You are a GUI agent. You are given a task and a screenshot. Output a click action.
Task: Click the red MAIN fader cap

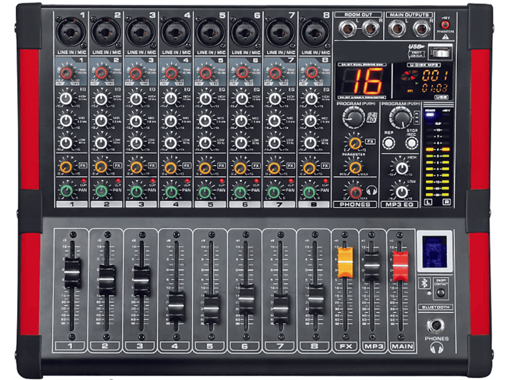pyautogui.click(x=400, y=266)
